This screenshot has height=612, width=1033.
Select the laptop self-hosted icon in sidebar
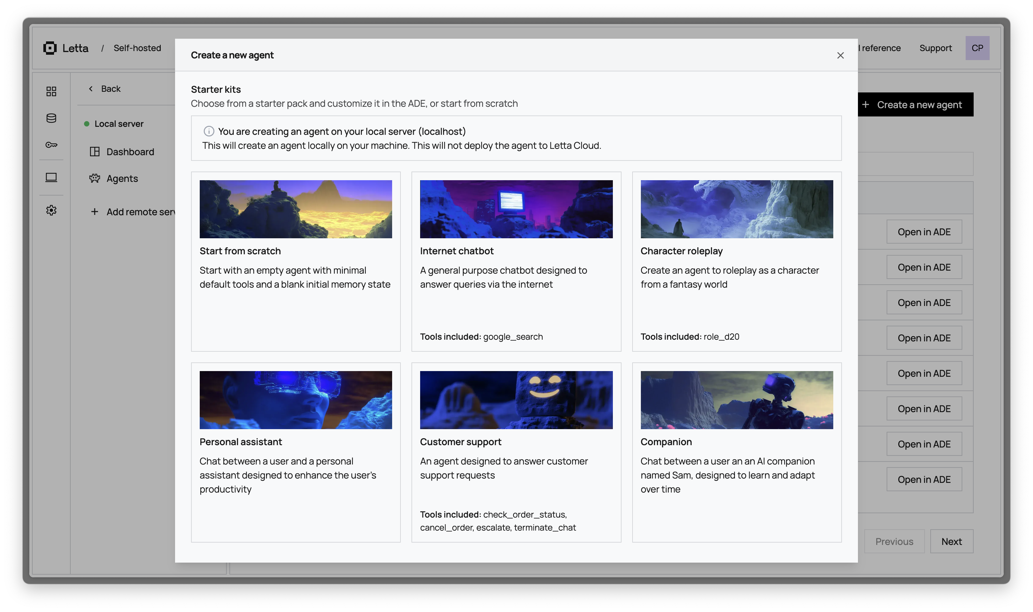51,178
